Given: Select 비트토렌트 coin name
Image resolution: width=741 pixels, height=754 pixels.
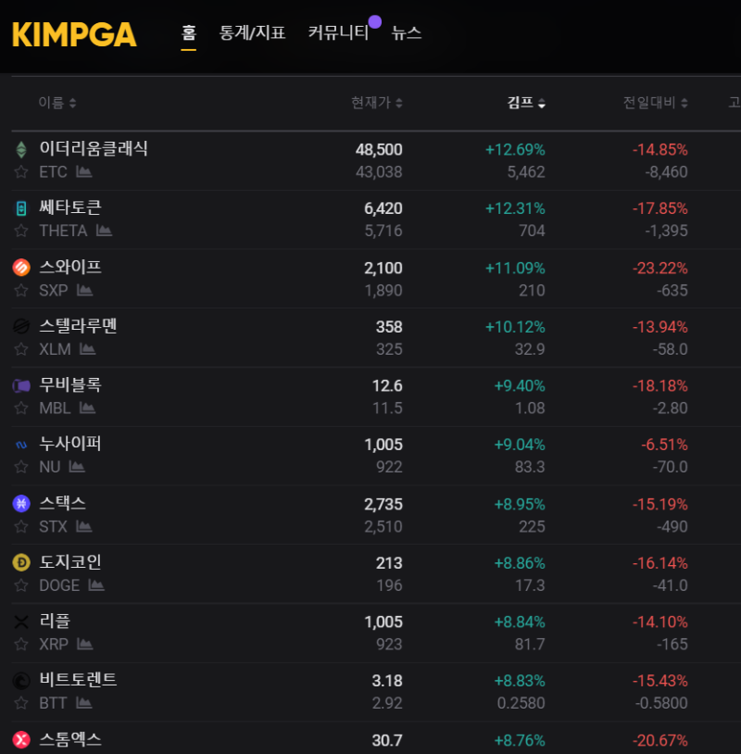Looking at the screenshot, I should [x=78, y=680].
